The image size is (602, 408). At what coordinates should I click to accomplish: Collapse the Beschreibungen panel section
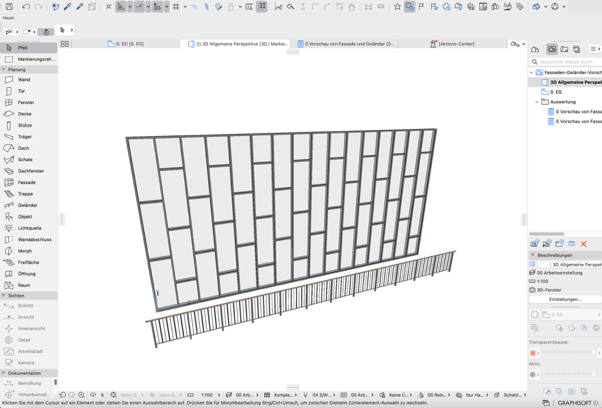pos(533,255)
